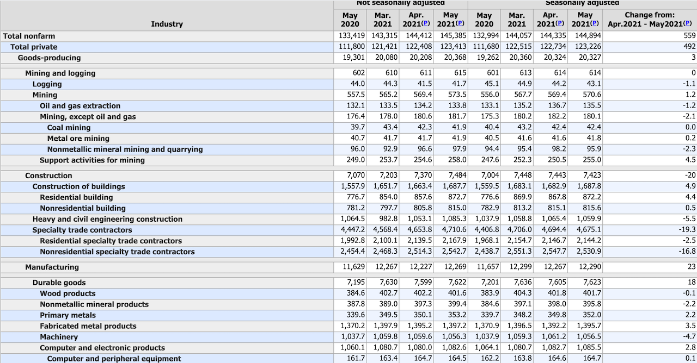Select 'Residential specialty trade contractors' row label
The image size is (697, 363).
[x=111, y=241]
